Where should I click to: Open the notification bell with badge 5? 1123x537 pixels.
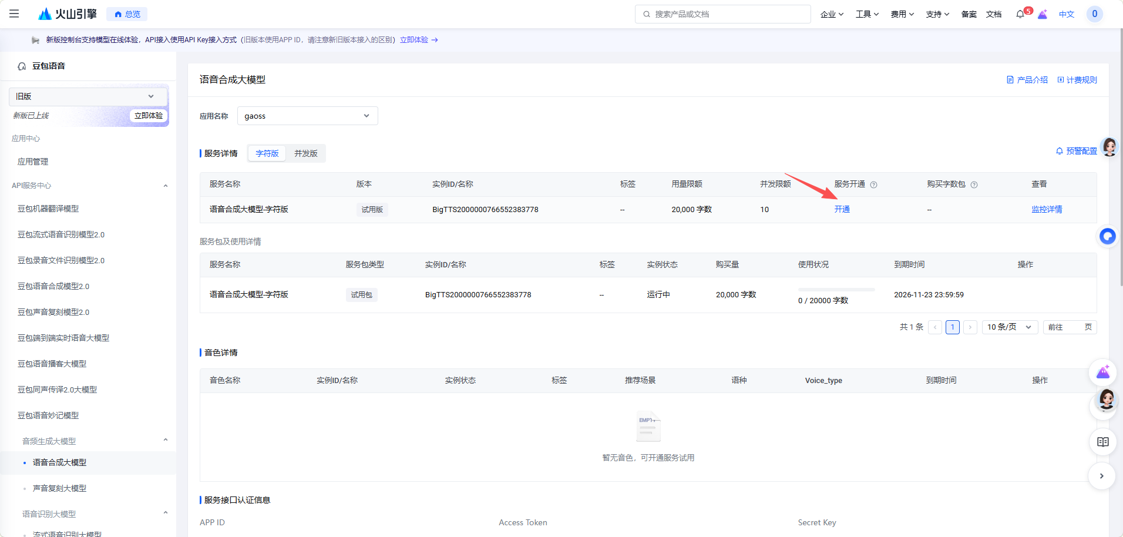1020,14
